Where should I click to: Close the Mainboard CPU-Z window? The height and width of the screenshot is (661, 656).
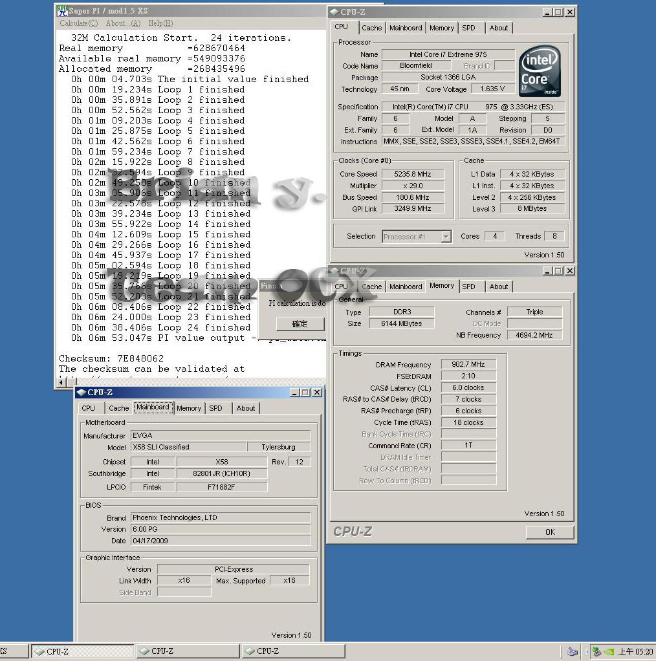point(316,393)
